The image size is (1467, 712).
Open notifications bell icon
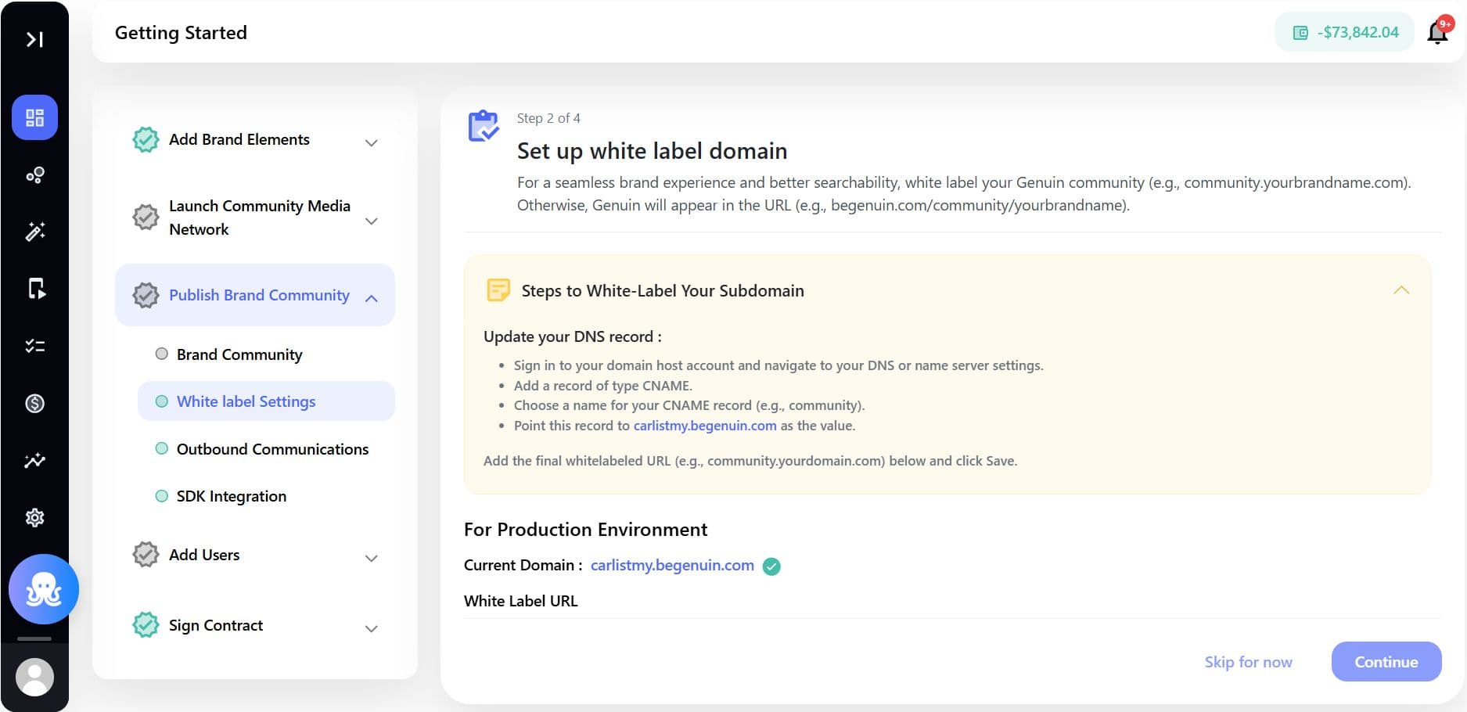[1438, 32]
